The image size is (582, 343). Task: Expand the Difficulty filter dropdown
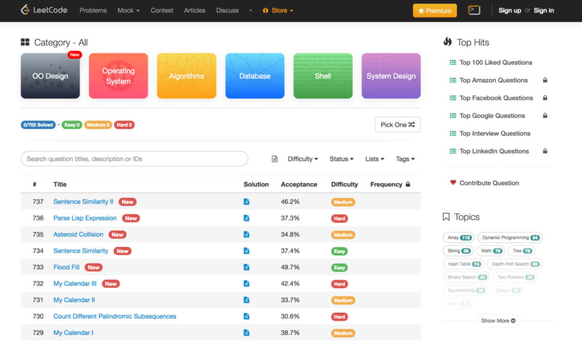(x=303, y=159)
